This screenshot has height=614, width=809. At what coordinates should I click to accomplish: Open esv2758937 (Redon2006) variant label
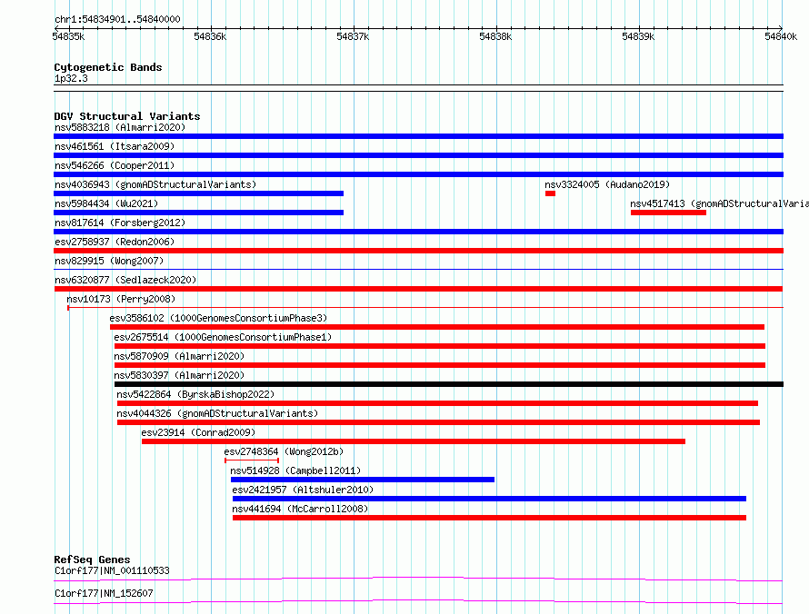[x=115, y=242]
